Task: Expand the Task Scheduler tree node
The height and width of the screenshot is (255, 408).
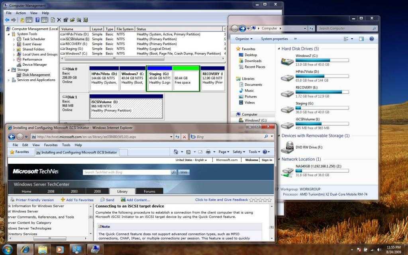Action: 14,39
